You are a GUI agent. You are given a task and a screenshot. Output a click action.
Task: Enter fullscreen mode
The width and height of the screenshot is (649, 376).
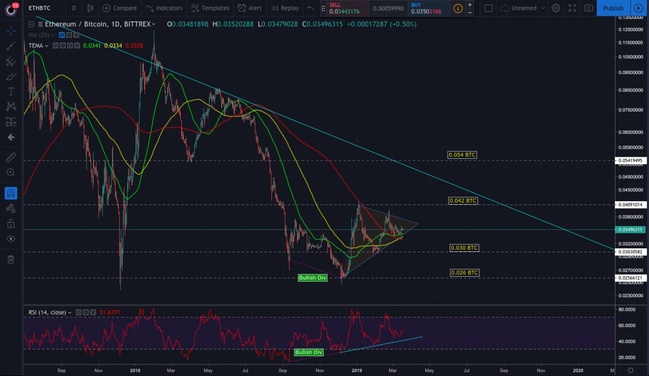pyautogui.click(x=572, y=8)
